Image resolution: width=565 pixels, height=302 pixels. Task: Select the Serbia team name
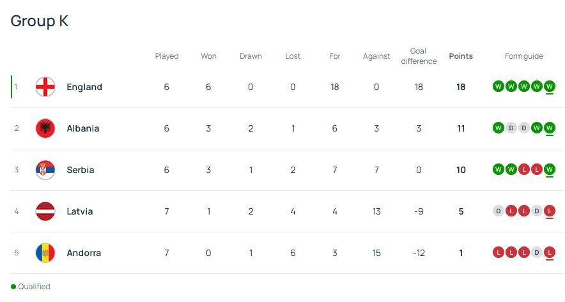81,170
